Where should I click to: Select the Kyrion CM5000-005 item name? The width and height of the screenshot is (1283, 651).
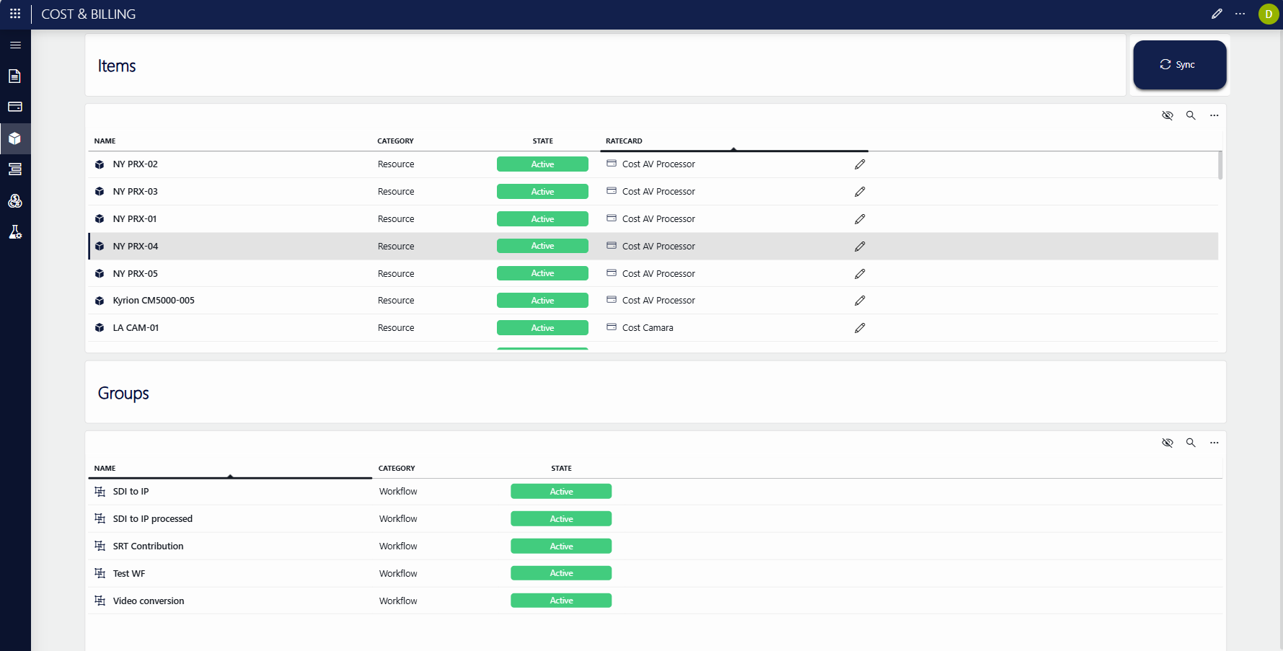(154, 301)
